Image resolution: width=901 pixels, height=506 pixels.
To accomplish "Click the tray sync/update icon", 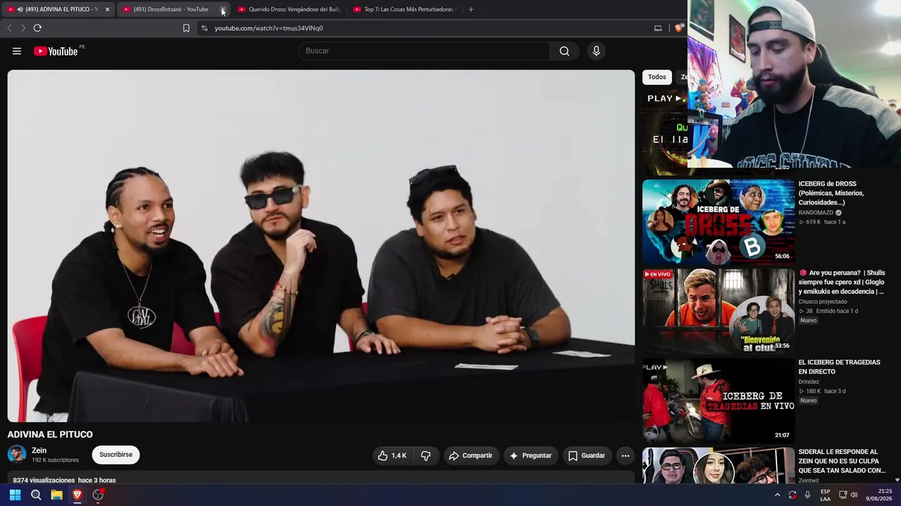I will [x=793, y=495].
